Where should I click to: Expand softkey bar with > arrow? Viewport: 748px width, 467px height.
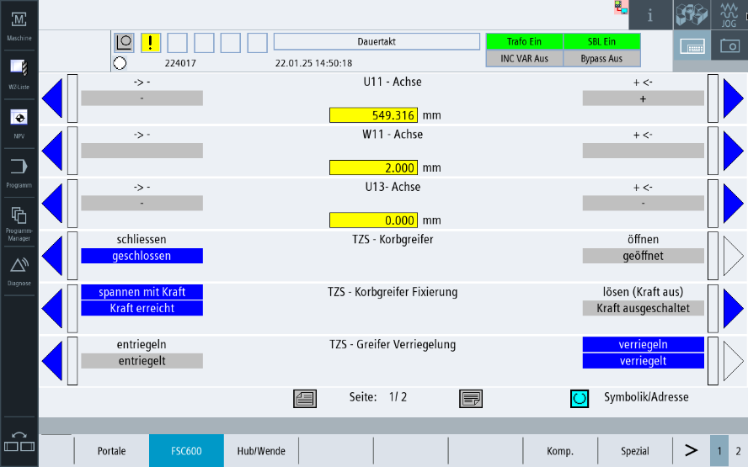tap(691, 451)
